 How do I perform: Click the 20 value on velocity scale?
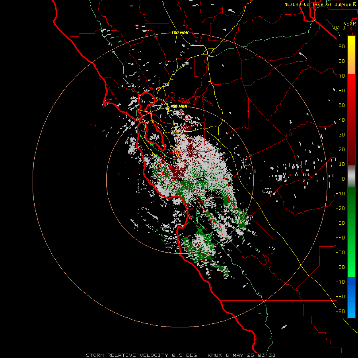pyautogui.click(x=342, y=149)
